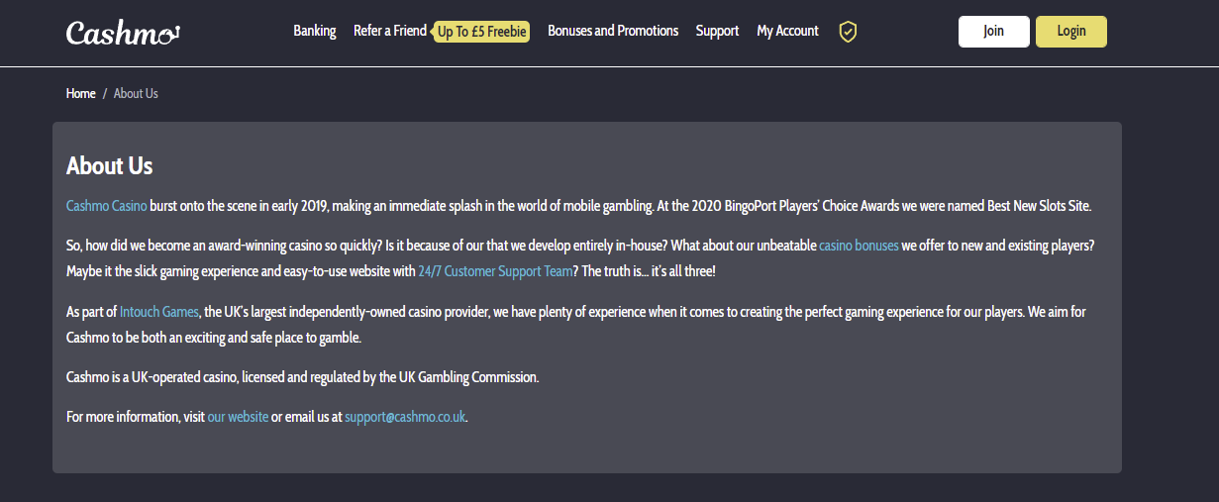Viewport: 1219px width, 502px height.
Task: Click the yellow Login button
Action: [x=1071, y=32]
